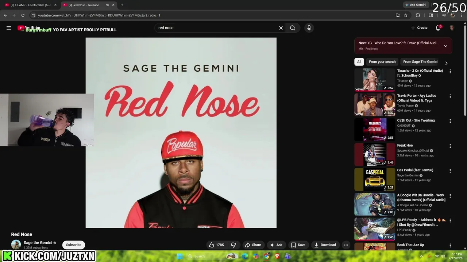Install app icon in address bar
The height and width of the screenshot is (262, 467).
click(x=398, y=15)
